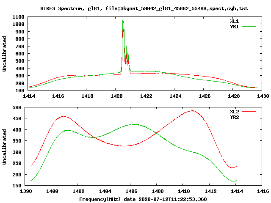271x203 pixels.
Task: Click the 1398 x-axis tick label
Action: (x=26, y=191)
